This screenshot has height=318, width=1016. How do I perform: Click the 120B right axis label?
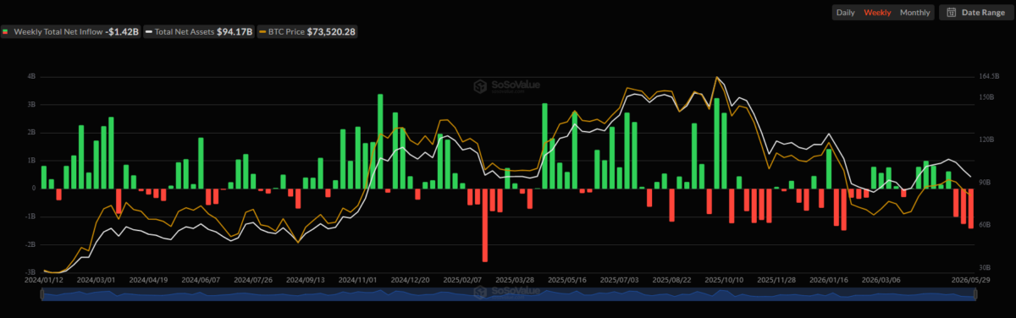[987, 140]
